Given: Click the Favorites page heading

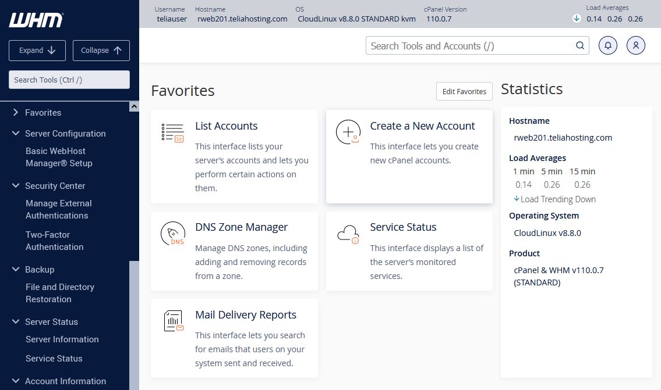Looking at the screenshot, I should pyautogui.click(x=183, y=91).
